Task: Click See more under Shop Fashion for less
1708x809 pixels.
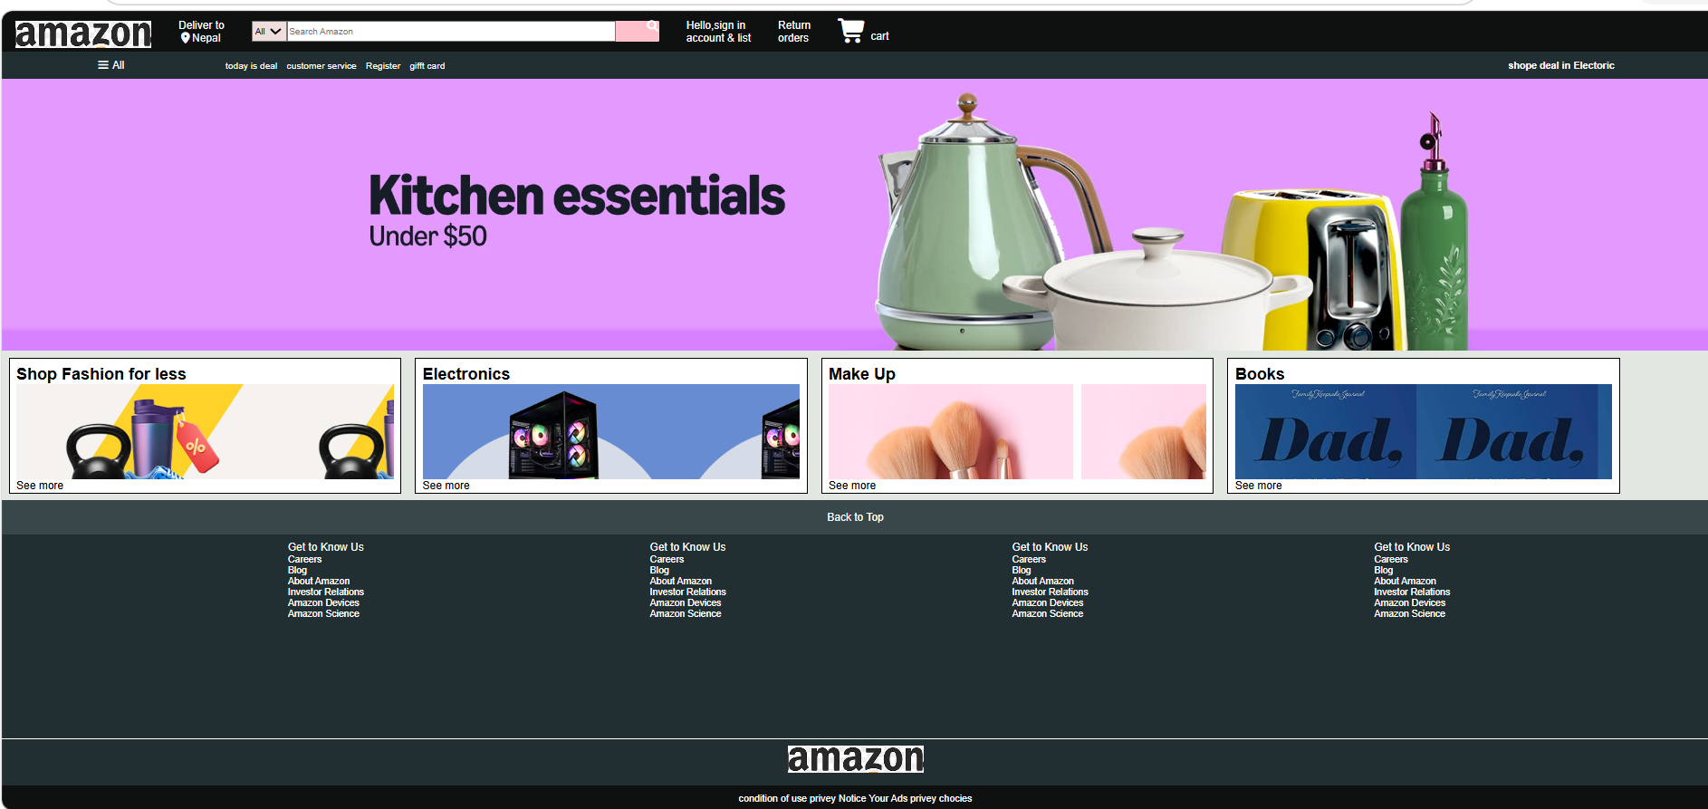Action: [x=40, y=486]
